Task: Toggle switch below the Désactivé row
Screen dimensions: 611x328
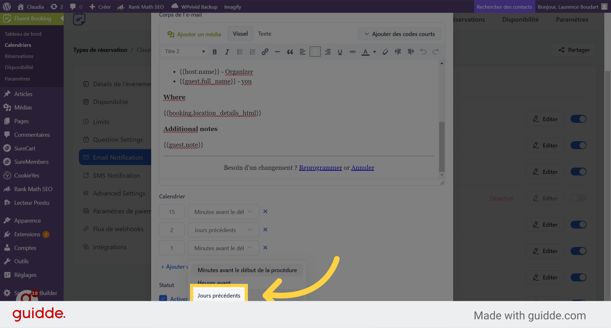Action: click(578, 225)
